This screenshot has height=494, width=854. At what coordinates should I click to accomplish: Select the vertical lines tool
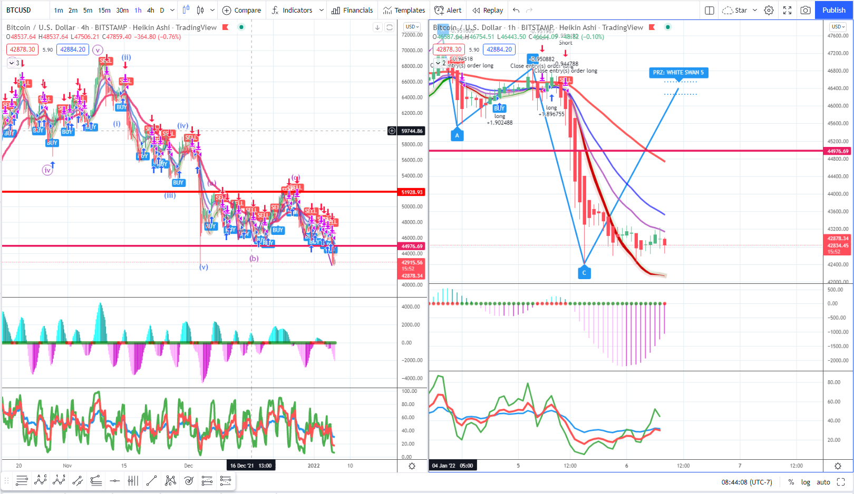click(133, 480)
